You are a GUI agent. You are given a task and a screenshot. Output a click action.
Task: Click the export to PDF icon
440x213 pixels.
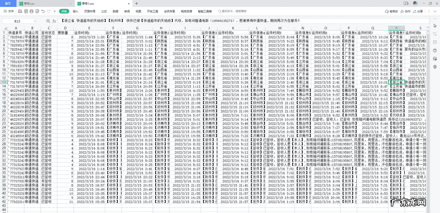(26, 11)
